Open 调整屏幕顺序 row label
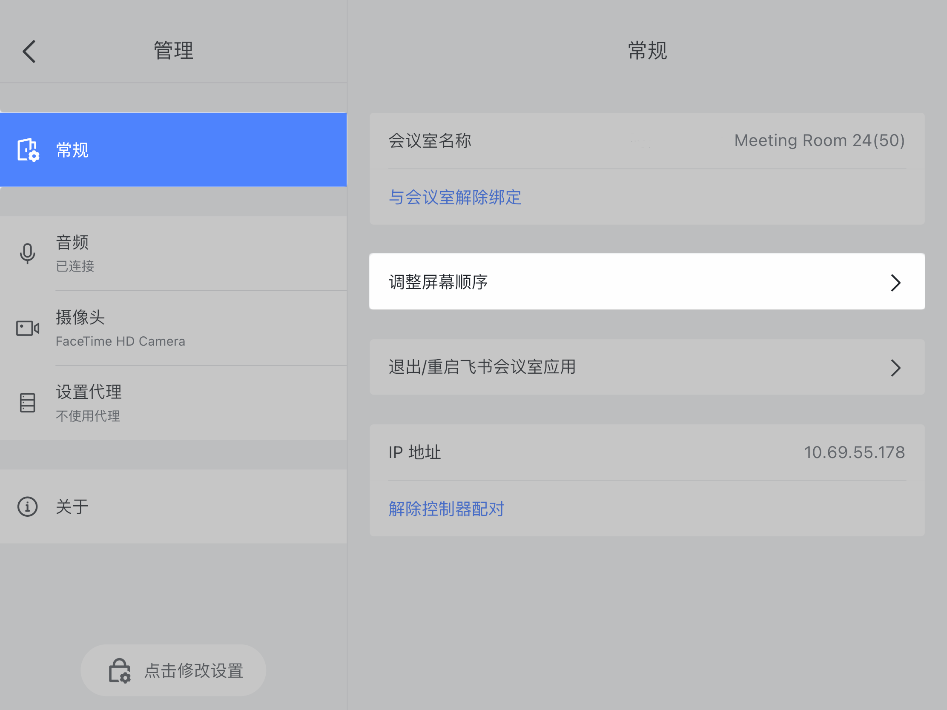The image size is (947, 710). pos(438,282)
